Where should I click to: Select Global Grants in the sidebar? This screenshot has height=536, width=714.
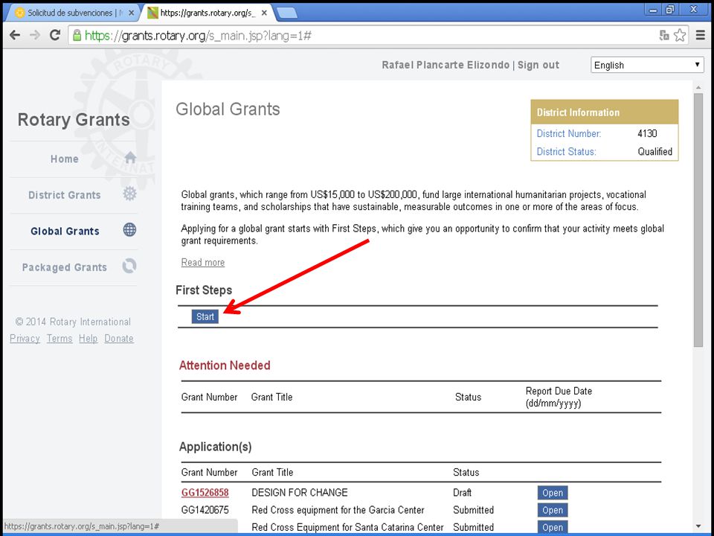(x=65, y=231)
